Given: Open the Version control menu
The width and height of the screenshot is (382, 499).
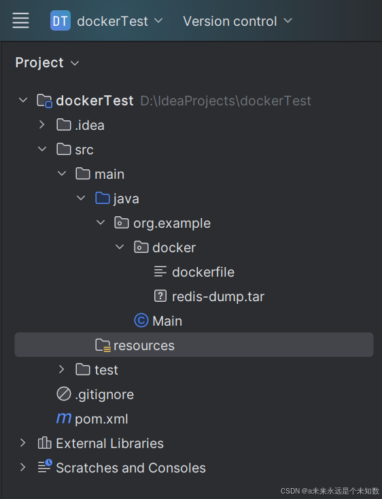Looking at the screenshot, I should click(238, 21).
